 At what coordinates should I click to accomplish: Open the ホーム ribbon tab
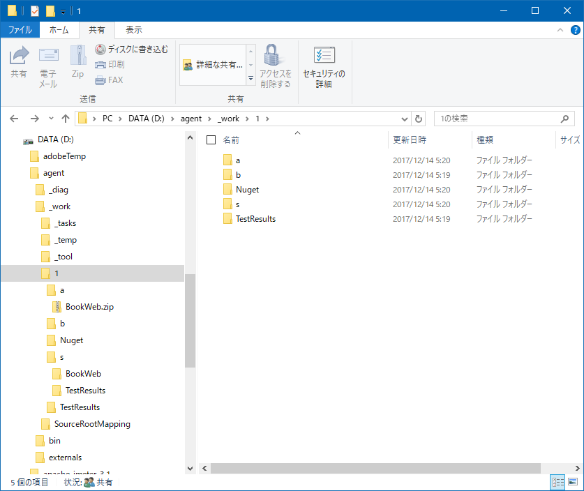59,30
